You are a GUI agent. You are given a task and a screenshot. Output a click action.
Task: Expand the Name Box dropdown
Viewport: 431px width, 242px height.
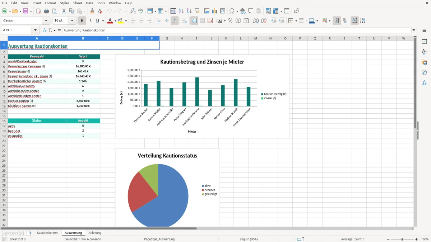[x=35, y=30]
